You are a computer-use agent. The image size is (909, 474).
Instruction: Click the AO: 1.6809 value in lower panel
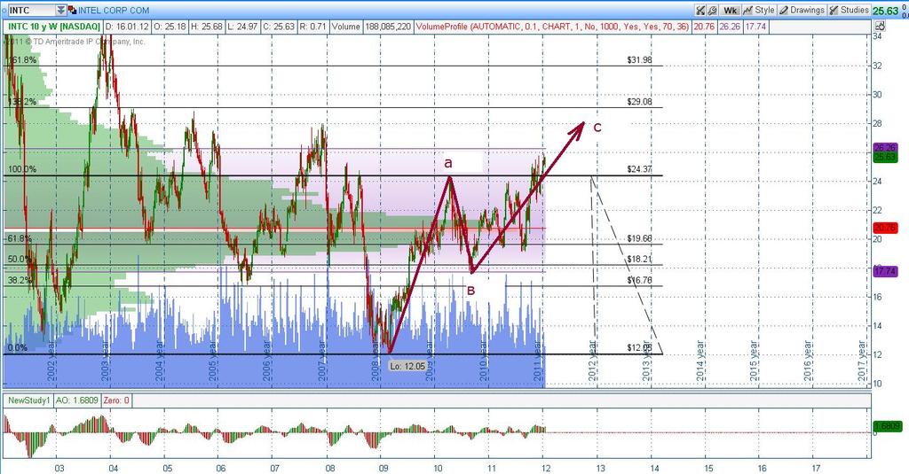pos(77,400)
